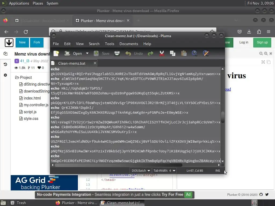Viewport: 275px width, 206px height.
Task: Open the Documents menu in Pluma
Action: pyautogui.click(x=129, y=44)
